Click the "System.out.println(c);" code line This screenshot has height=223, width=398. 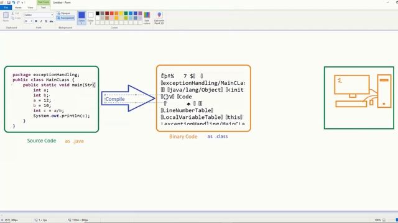62,116
